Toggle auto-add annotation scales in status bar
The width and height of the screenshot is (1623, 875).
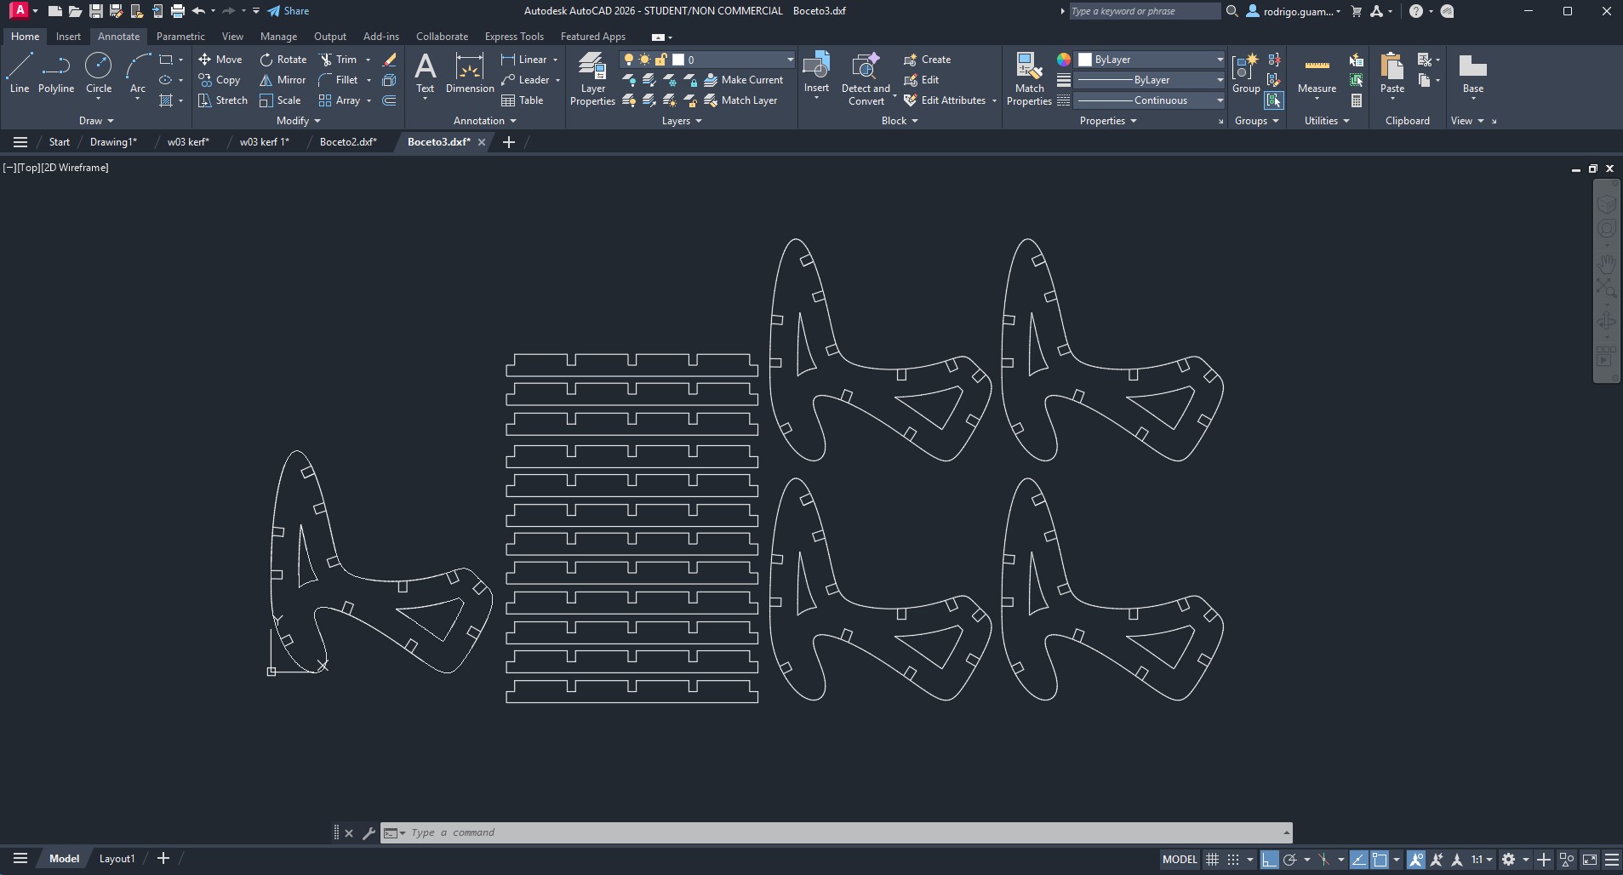tap(1437, 860)
